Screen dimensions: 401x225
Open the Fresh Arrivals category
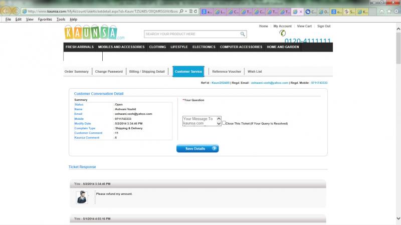[x=80, y=47]
